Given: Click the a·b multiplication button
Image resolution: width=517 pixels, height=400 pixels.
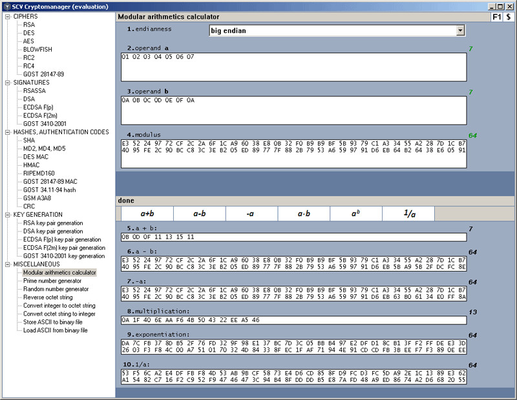Looking at the screenshot, I should [x=304, y=214].
